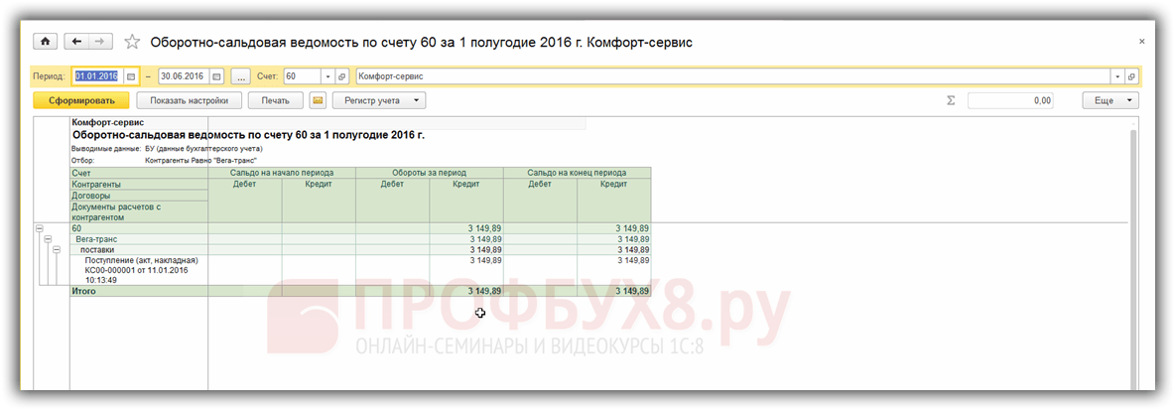Open the organization dropdown arrow
This screenshot has height=410, width=1175.
pos(1117,76)
